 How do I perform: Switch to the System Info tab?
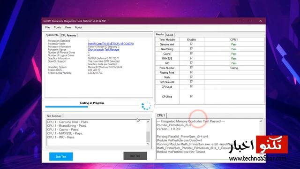pyautogui.click(x=52, y=35)
